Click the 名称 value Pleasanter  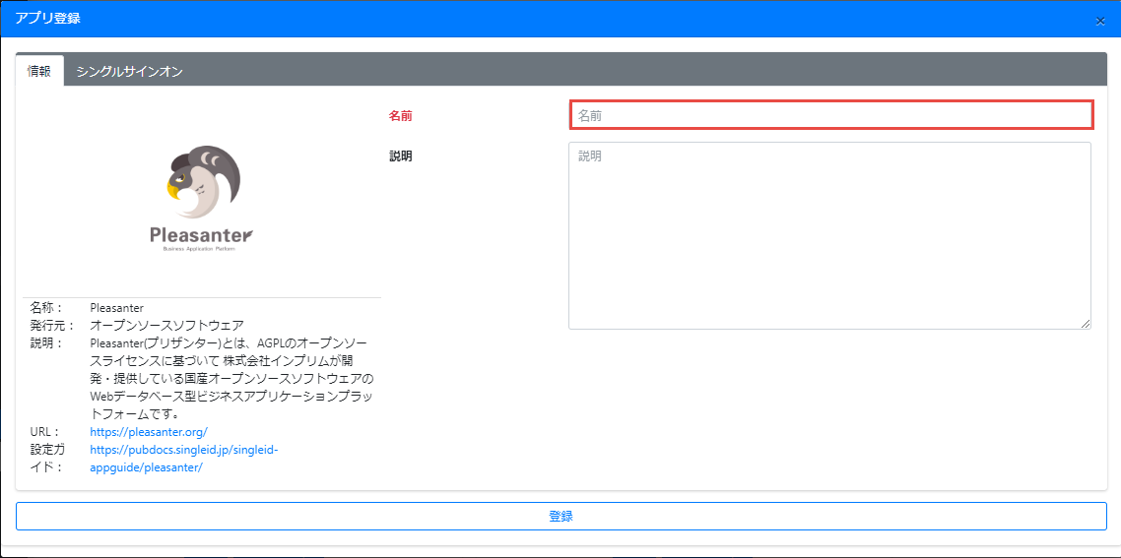point(116,308)
